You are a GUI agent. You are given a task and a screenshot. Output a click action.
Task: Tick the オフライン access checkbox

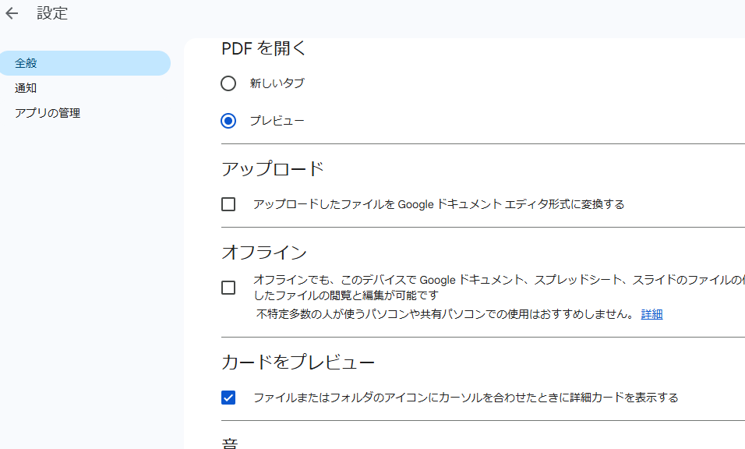pos(228,288)
